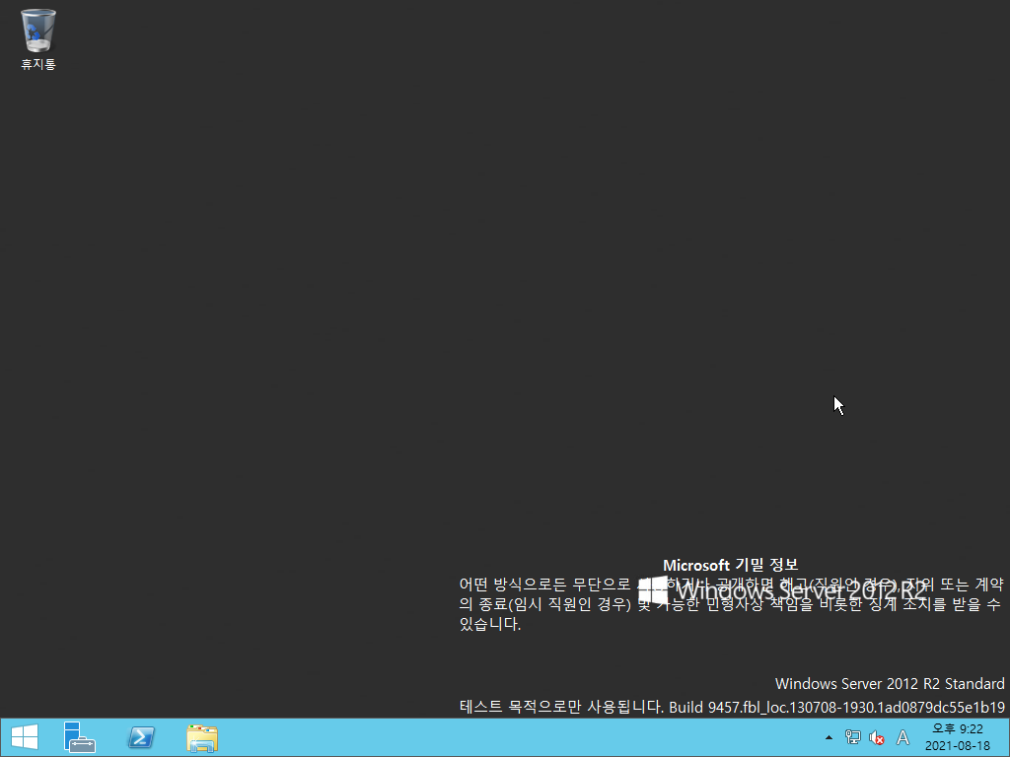Toggle the IME input mode indicator A
Image resolution: width=1010 pixels, height=757 pixels.
tap(903, 737)
